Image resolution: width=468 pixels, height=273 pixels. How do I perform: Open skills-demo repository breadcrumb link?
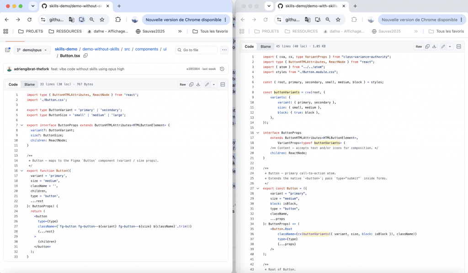tap(66, 49)
